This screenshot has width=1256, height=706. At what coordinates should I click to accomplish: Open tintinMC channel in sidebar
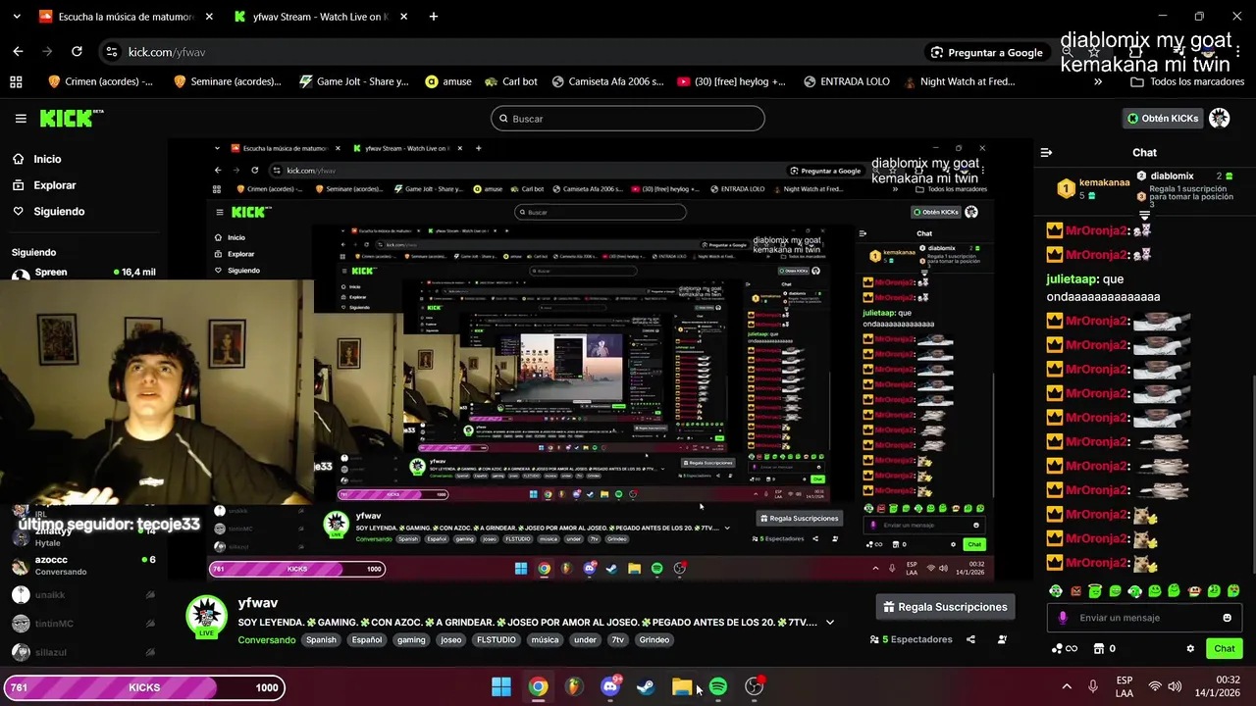tap(83, 624)
